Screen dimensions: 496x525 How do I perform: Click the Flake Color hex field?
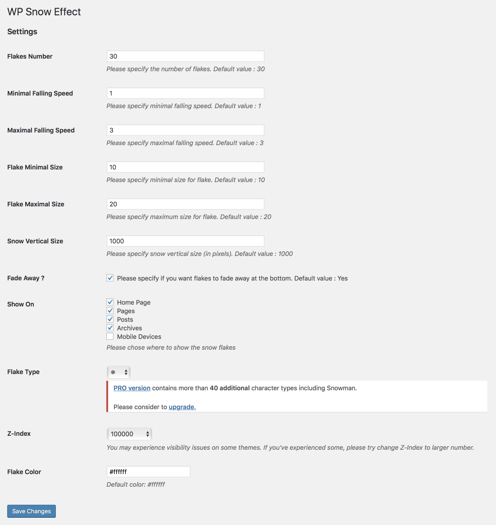[x=148, y=472]
